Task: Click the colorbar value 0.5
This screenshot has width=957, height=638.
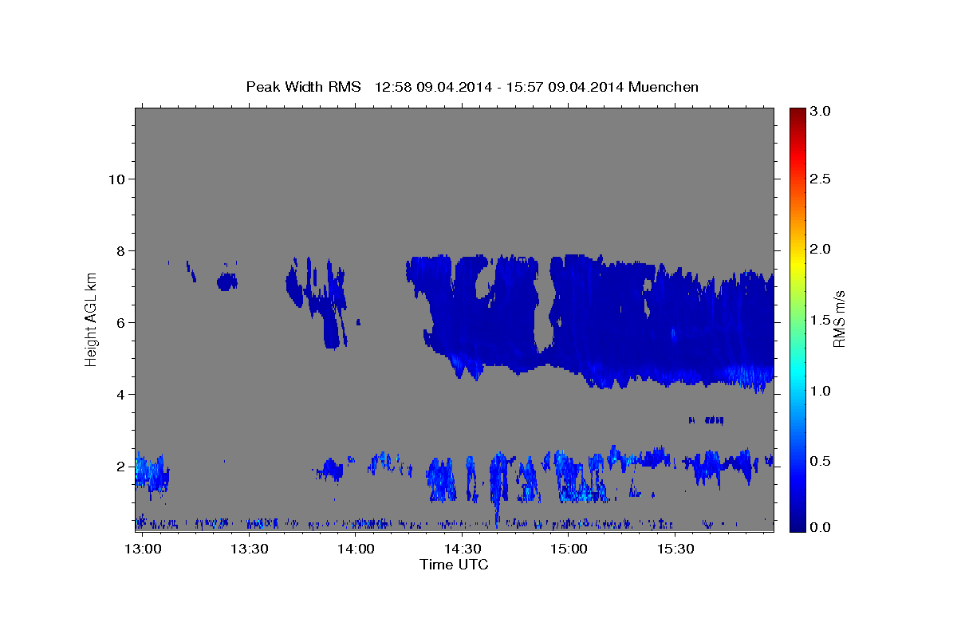Action: [820, 461]
